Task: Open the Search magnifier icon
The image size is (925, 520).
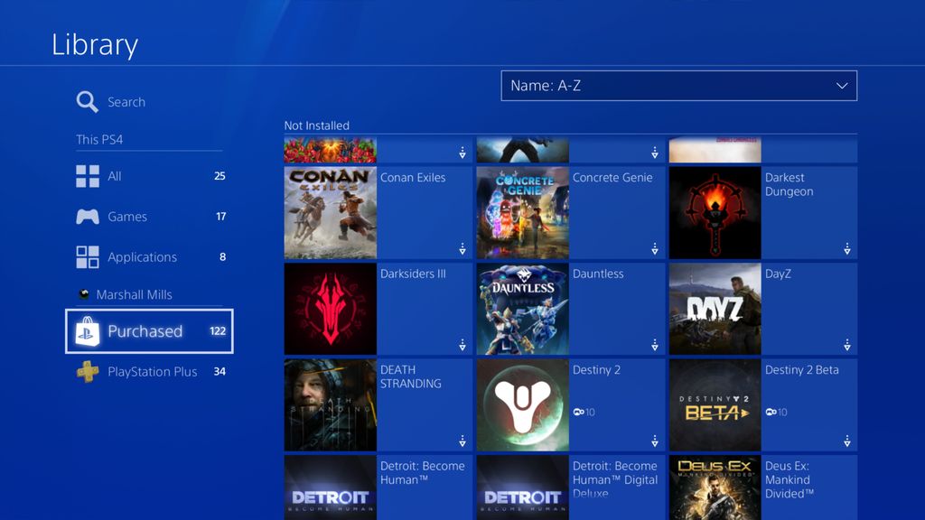Action: [87, 101]
